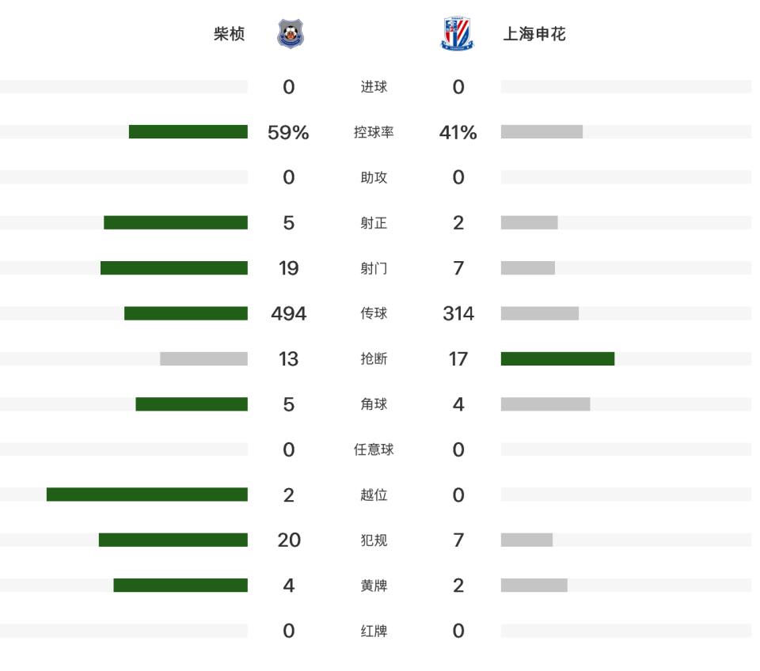Click the 传球 value 314
760x671 pixels.
point(458,313)
